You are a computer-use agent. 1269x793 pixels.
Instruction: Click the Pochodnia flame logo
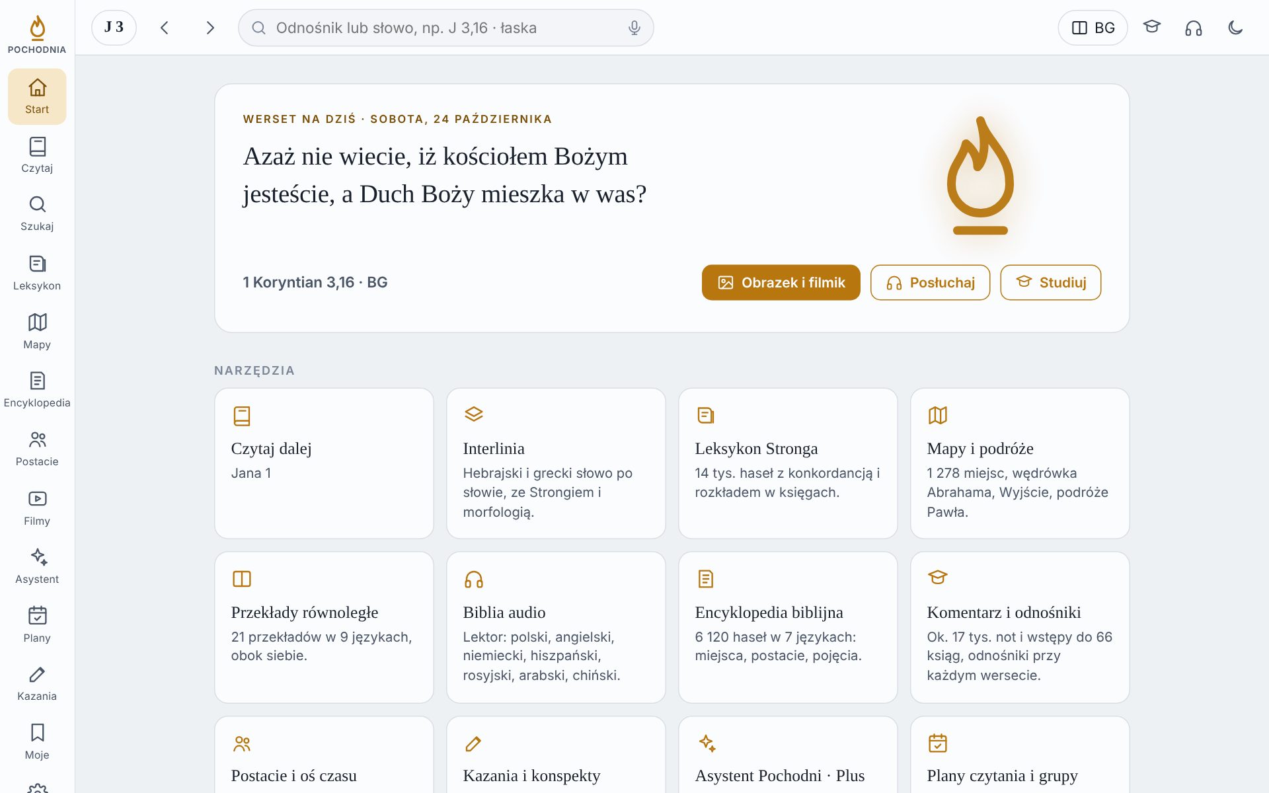[37, 34]
